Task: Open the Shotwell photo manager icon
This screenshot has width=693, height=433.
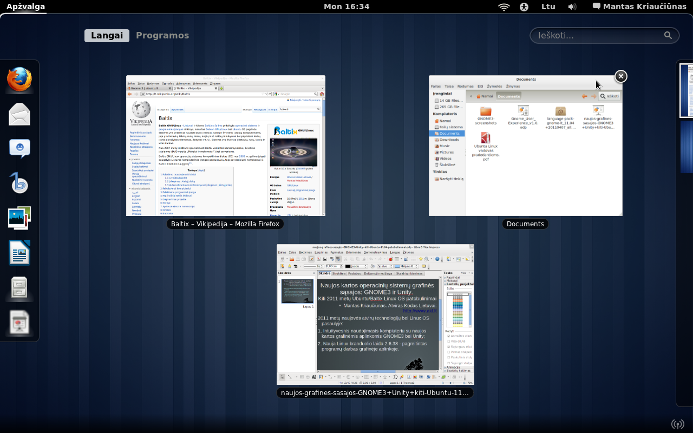Action: coord(19,218)
